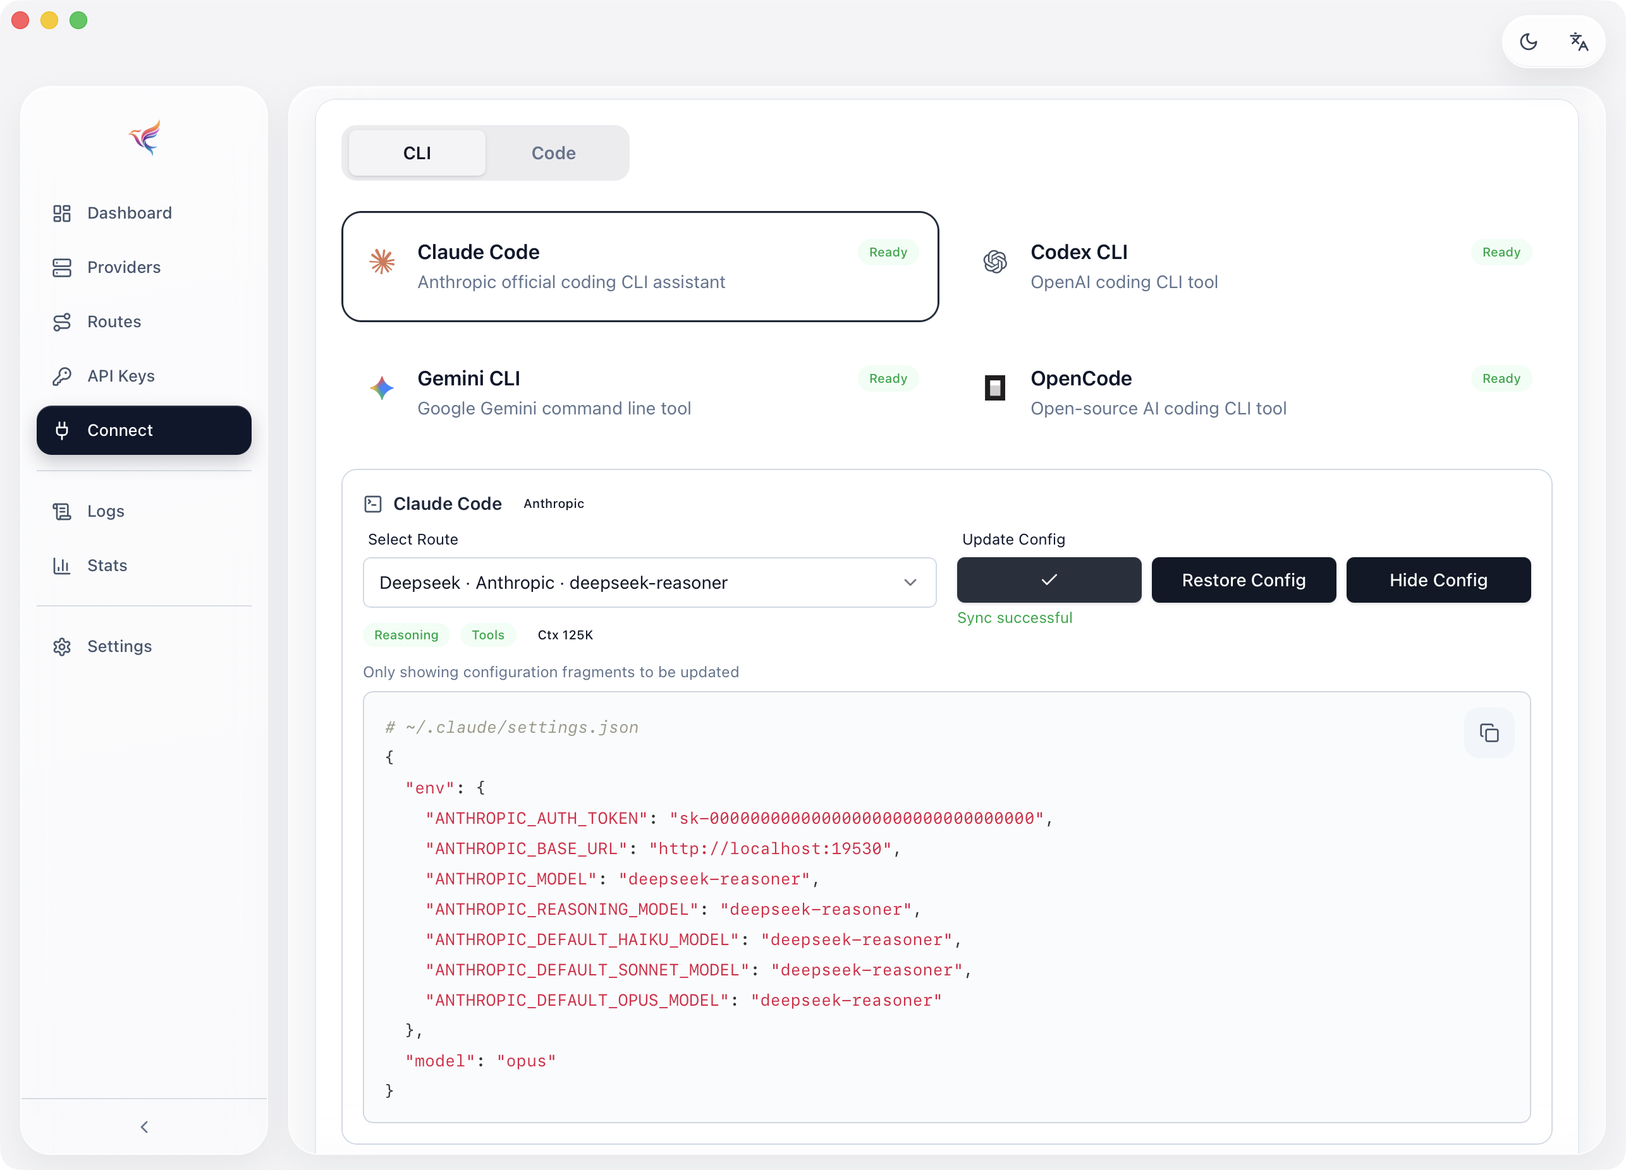Copy the config with the copy icon
1626x1170 pixels.
click(x=1489, y=733)
